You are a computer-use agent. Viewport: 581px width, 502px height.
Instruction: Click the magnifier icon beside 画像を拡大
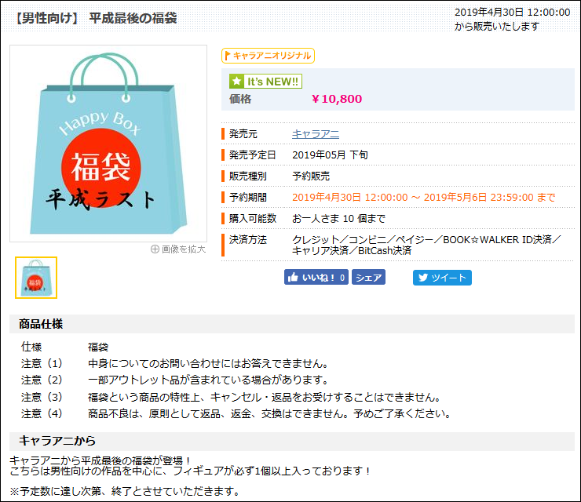tap(155, 249)
